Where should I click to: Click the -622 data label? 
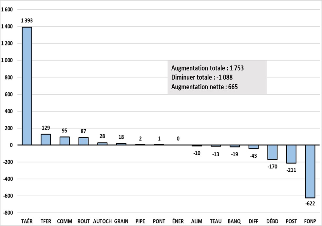click(310, 203)
